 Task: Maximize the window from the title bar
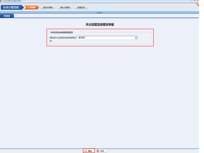click(194, 1)
